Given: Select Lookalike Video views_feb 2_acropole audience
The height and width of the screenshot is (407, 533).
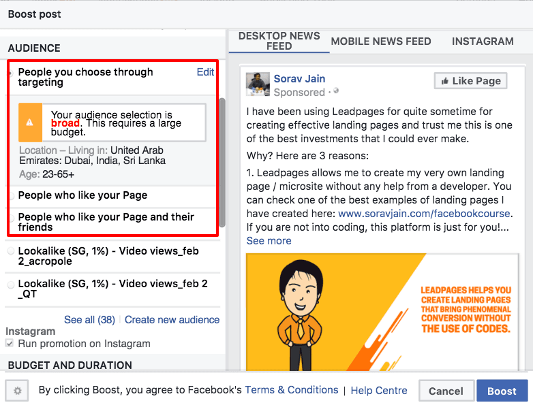Looking at the screenshot, I should pos(11,251).
